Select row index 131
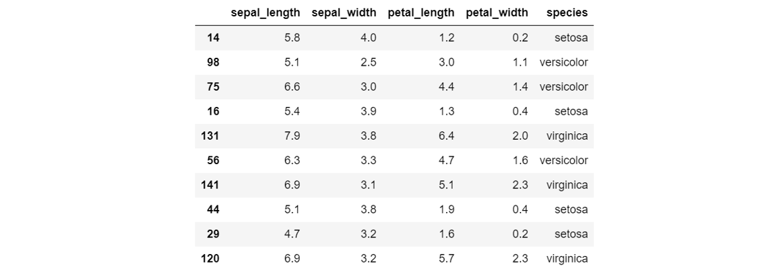Viewport: 779px width, 275px height. click(210, 136)
